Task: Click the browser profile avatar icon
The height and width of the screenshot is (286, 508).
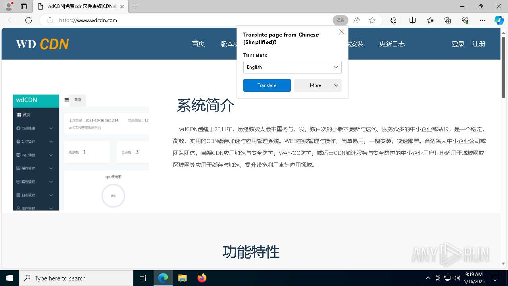Action: point(9,6)
